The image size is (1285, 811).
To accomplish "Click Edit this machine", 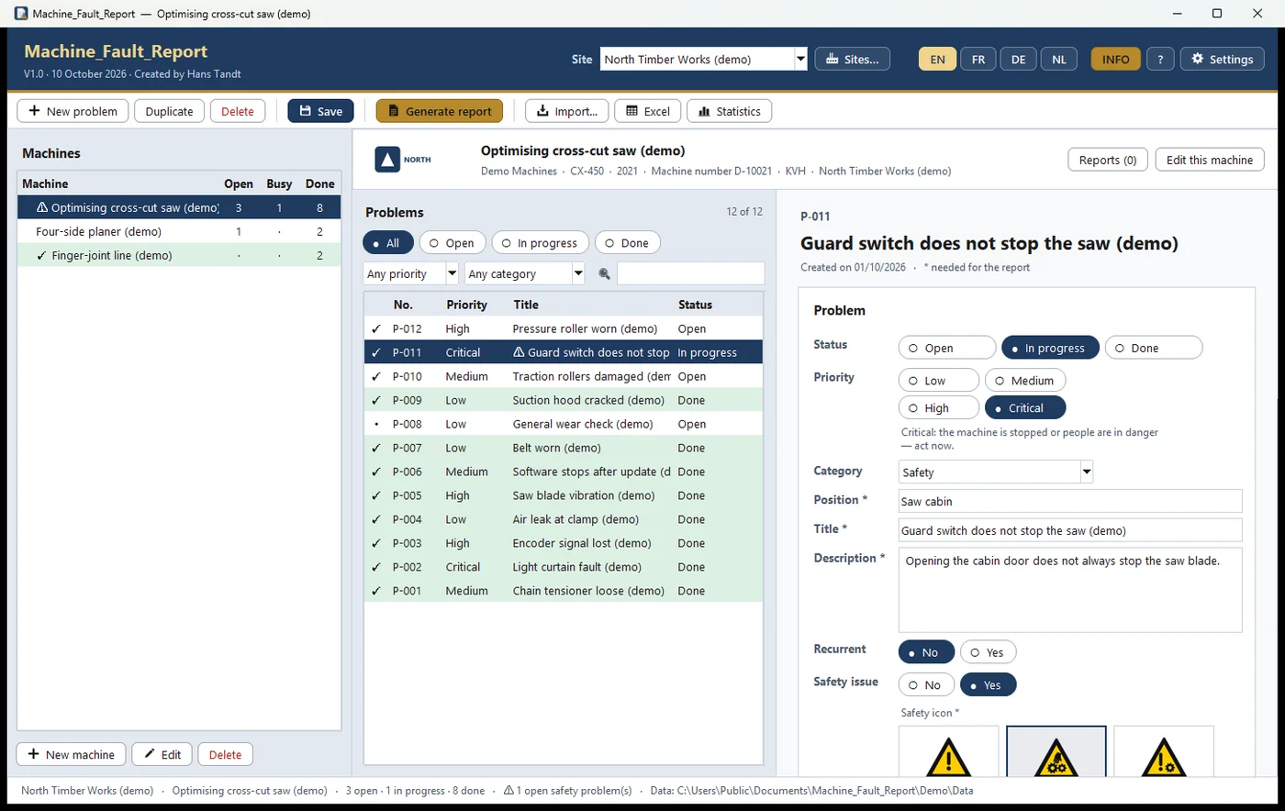I will point(1210,160).
